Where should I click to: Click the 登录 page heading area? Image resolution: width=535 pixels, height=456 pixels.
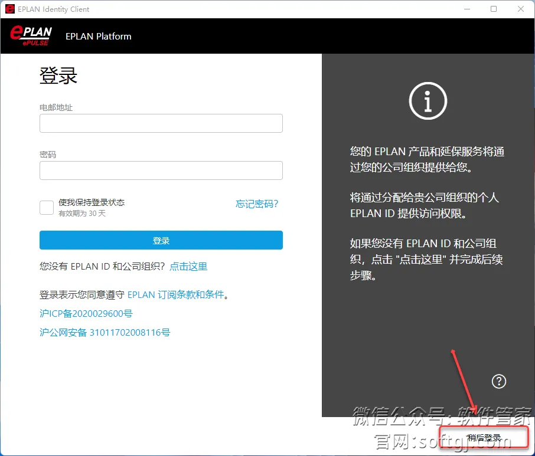[57, 76]
